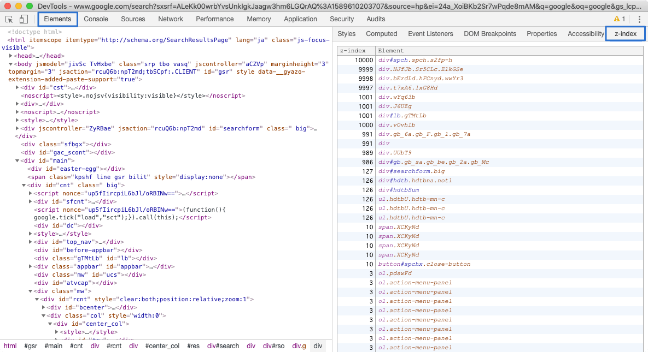Screen dimensions: 648x352
Task: Expand the div with id cst
Action: tap(18, 87)
